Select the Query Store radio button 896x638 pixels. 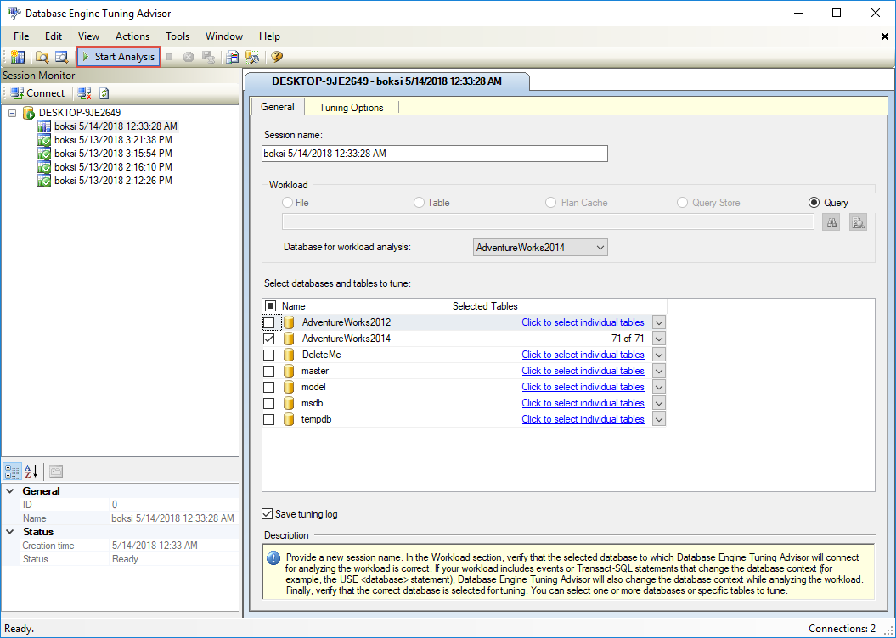click(682, 203)
